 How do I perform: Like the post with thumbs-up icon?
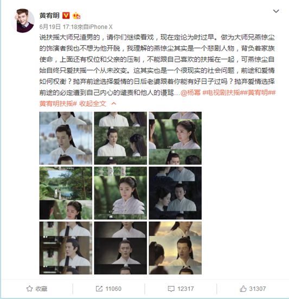243,289
